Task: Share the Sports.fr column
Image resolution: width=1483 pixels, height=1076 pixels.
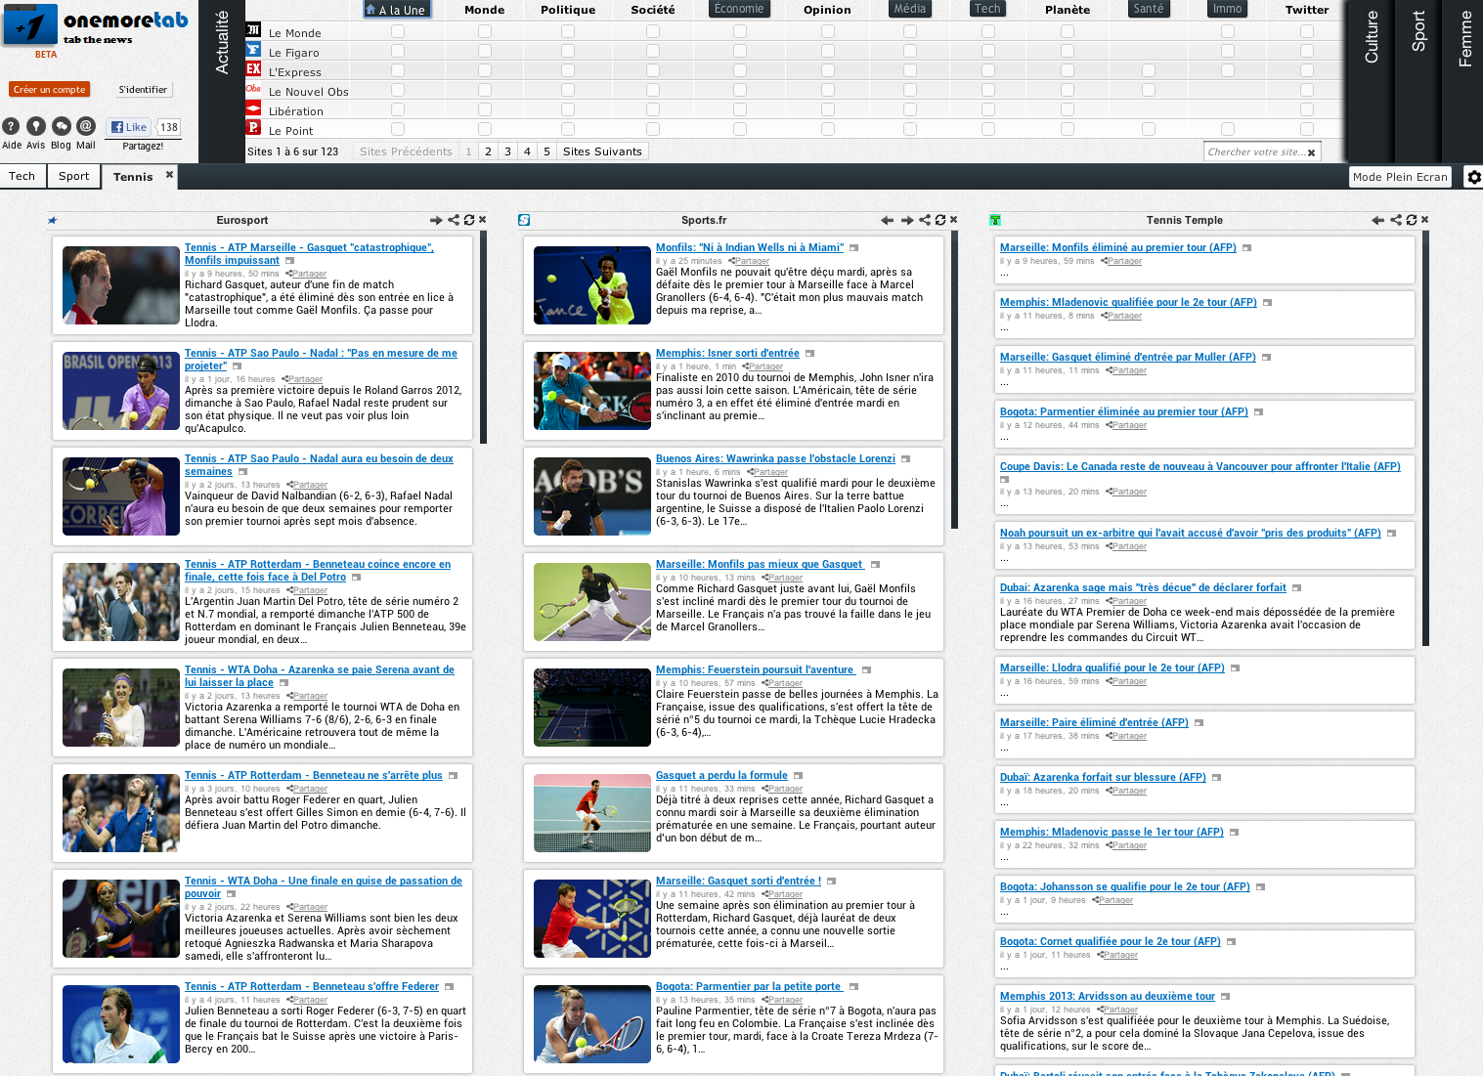Action: pos(925,220)
